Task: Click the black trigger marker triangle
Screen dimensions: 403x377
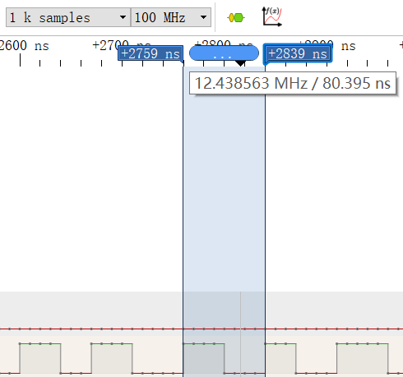Action: click(x=240, y=63)
